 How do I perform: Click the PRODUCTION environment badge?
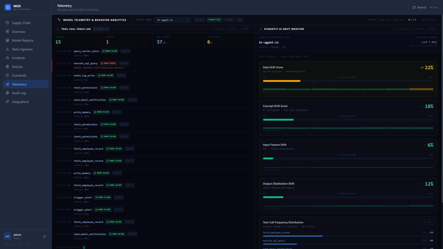214,20
